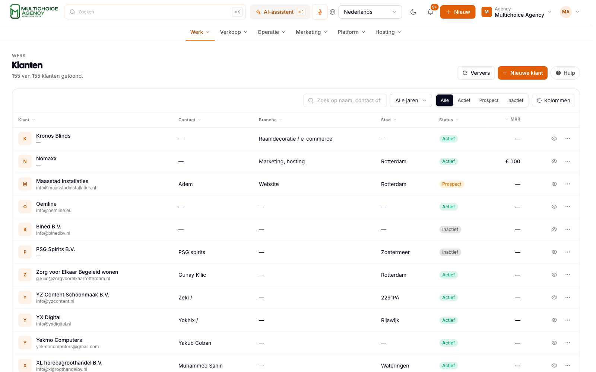Click the Multichoice Agency logo
Image resolution: width=596 pixels, height=372 pixels.
(34, 12)
